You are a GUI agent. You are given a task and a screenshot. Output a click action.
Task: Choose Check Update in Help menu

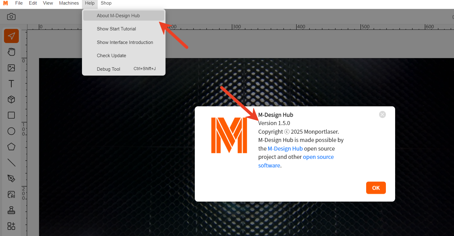coord(124,56)
